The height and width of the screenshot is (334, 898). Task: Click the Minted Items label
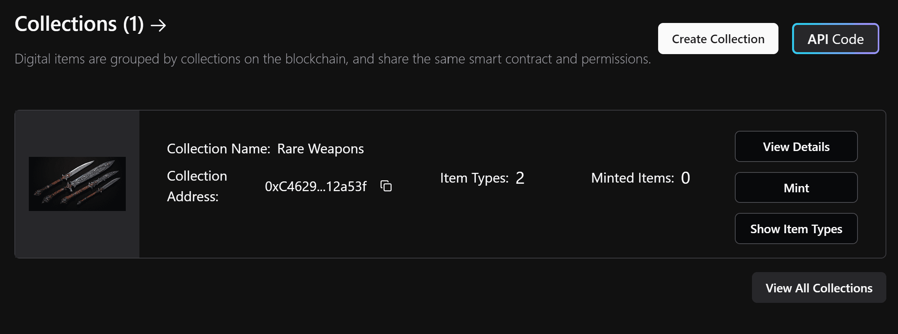click(632, 178)
